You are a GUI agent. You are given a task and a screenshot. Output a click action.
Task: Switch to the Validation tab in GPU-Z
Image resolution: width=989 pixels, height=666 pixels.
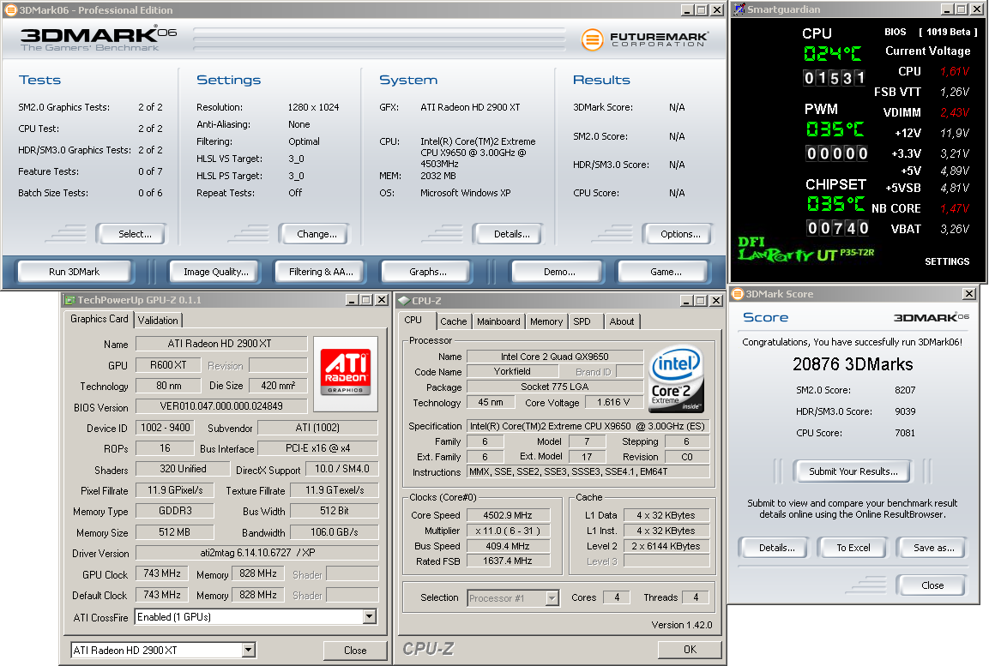[158, 320]
